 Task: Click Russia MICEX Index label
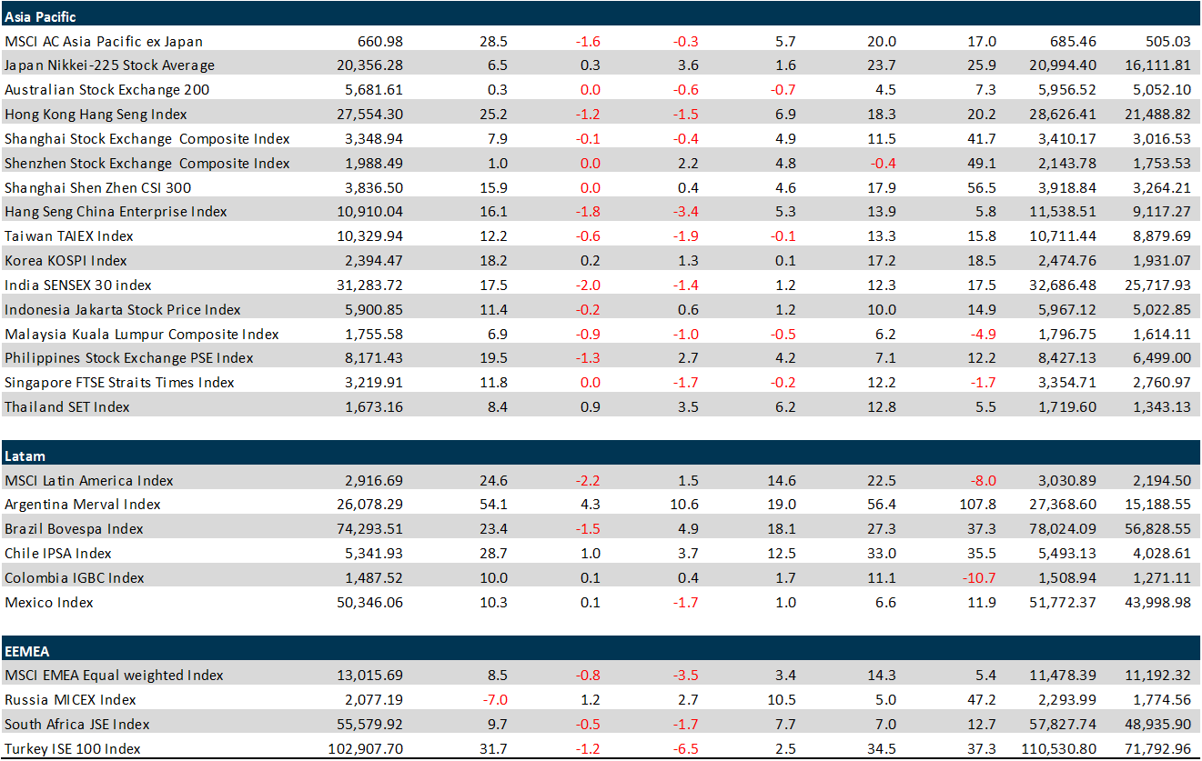click(70, 700)
